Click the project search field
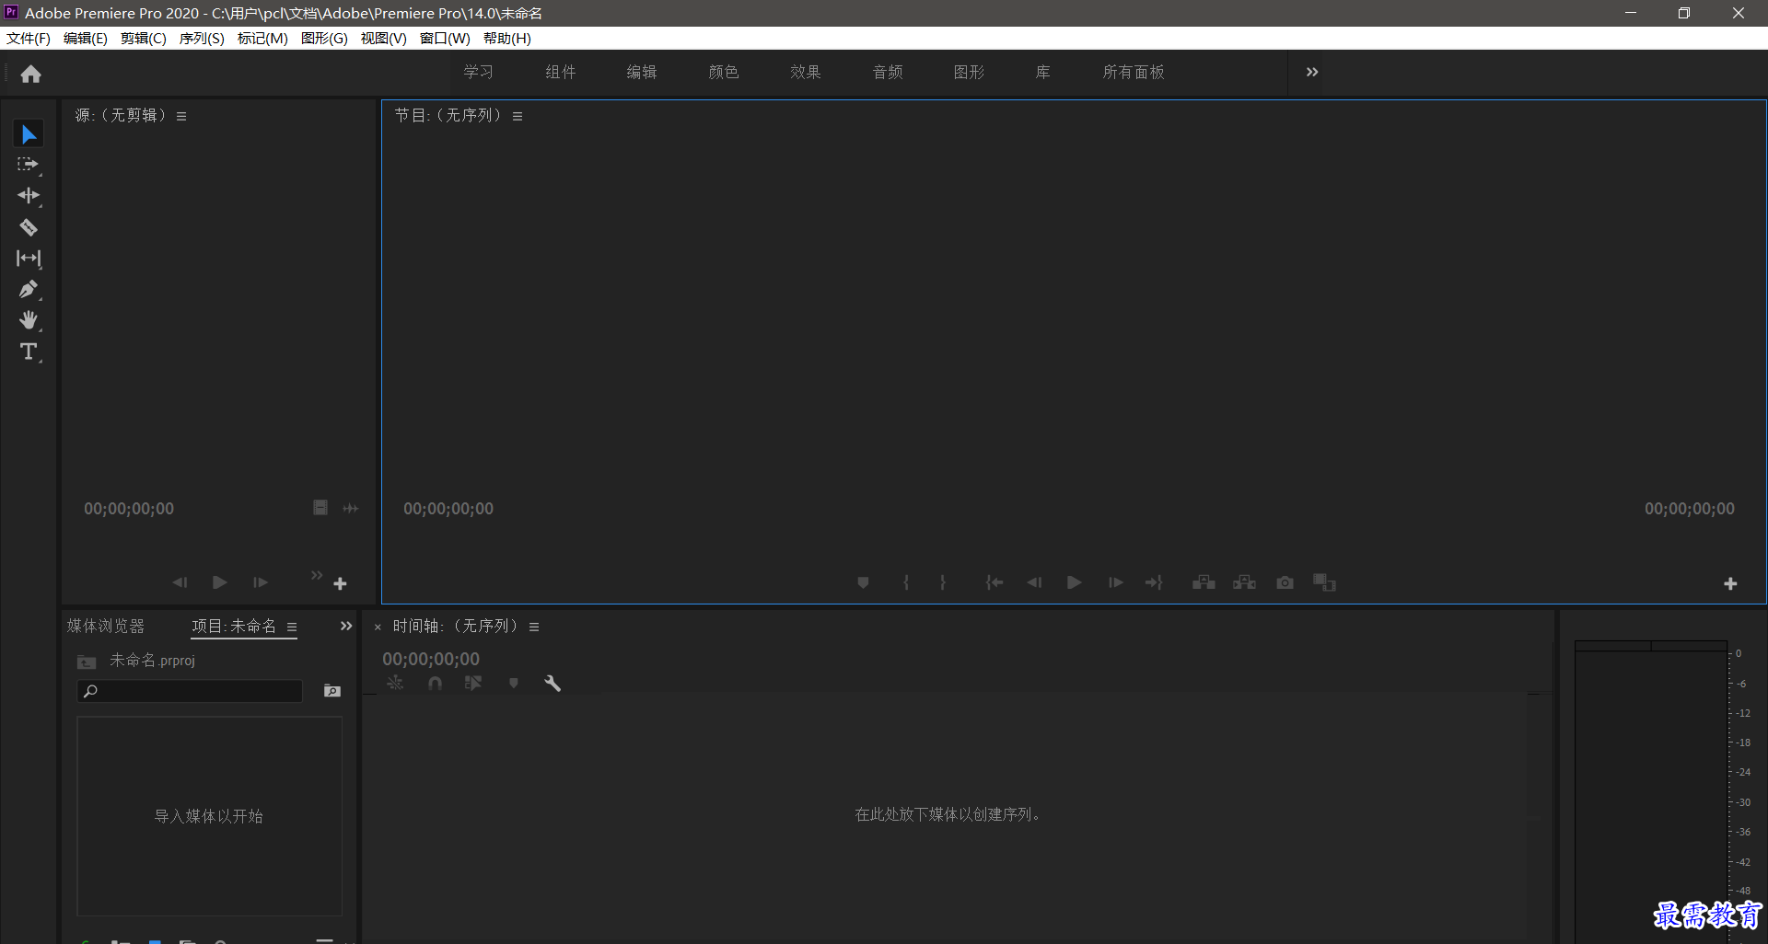The image size is (1768, 944). (x=191, y=691)
